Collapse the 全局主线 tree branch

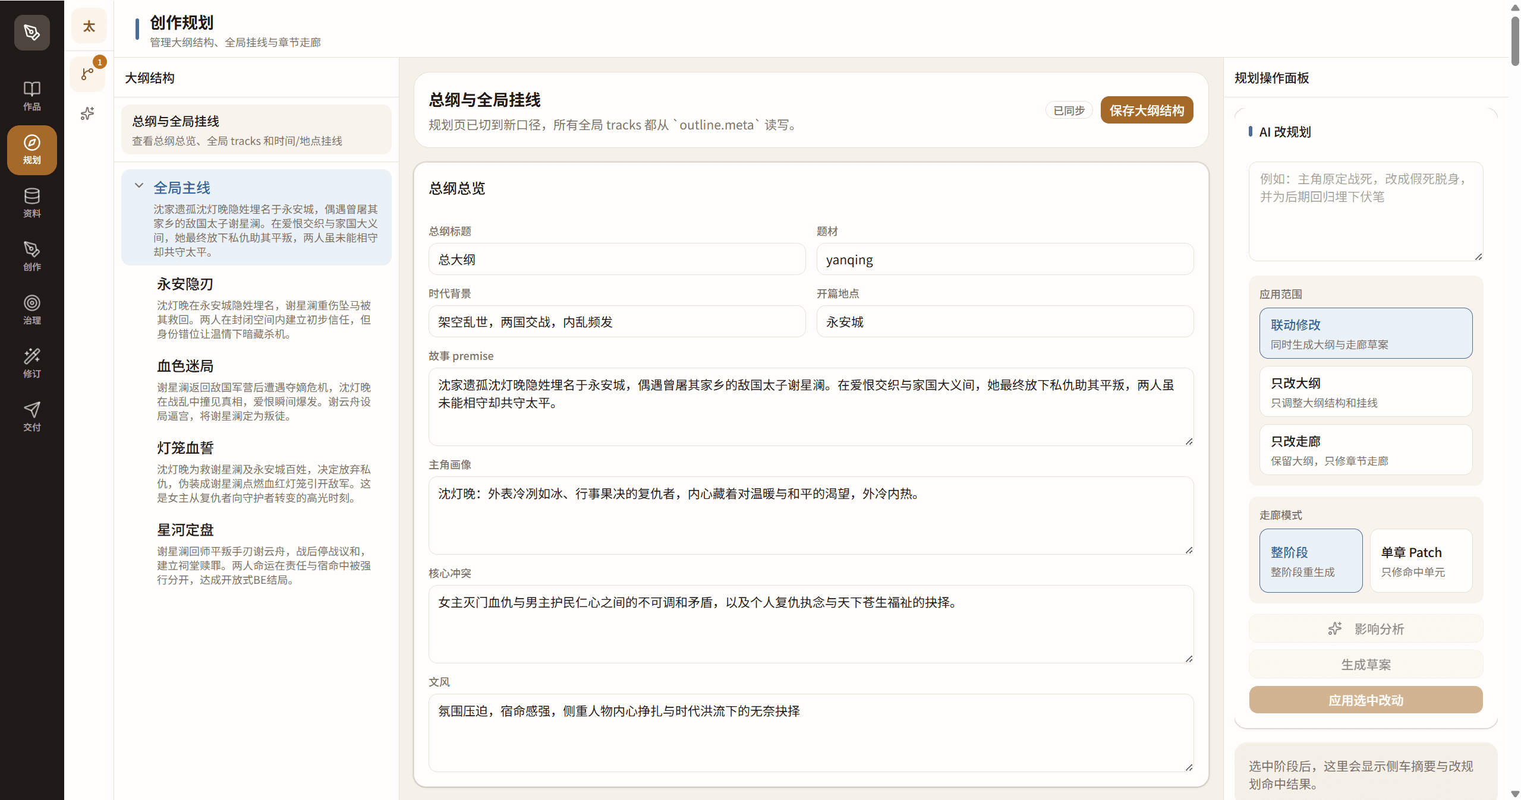[x=139, y=186]
